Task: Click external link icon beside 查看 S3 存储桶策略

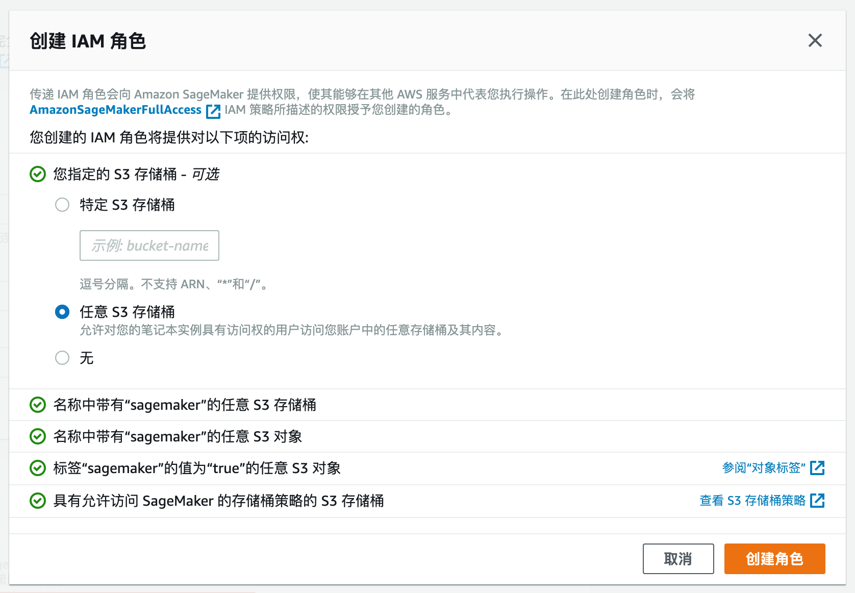Action: [817, 500]
